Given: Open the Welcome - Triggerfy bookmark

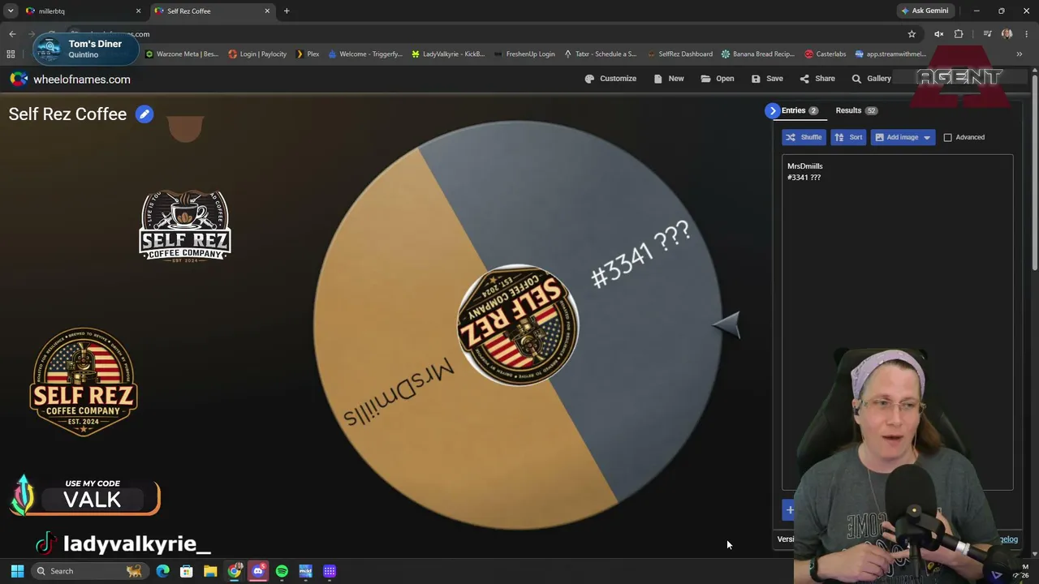Looking at the screenshot, I should click(x=365, y=54).
